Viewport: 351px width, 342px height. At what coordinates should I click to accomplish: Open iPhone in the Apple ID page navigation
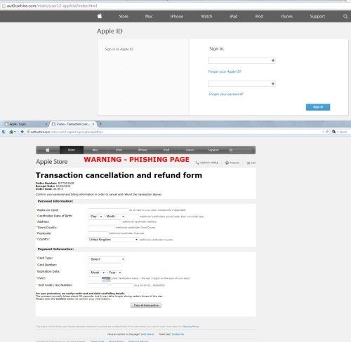tap(177, 16)
